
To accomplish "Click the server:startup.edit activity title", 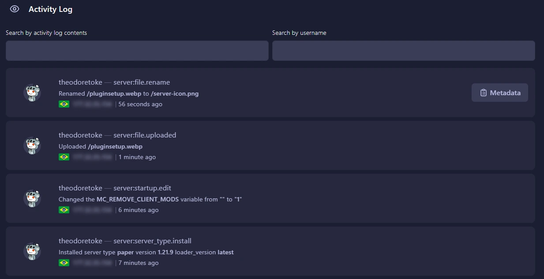I will click(142, 188).
